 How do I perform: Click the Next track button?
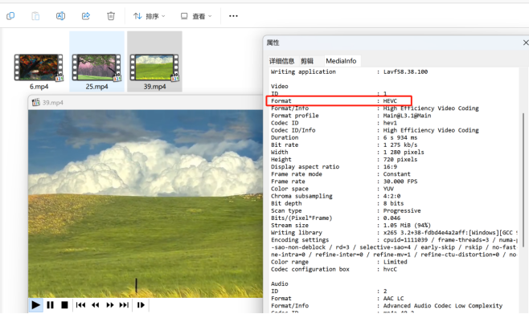click(124, 305)
